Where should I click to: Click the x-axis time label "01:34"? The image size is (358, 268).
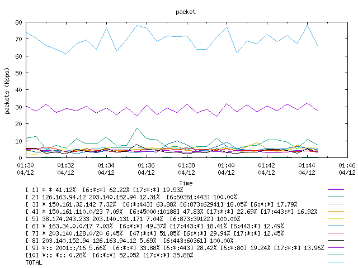tap(106, 165)
